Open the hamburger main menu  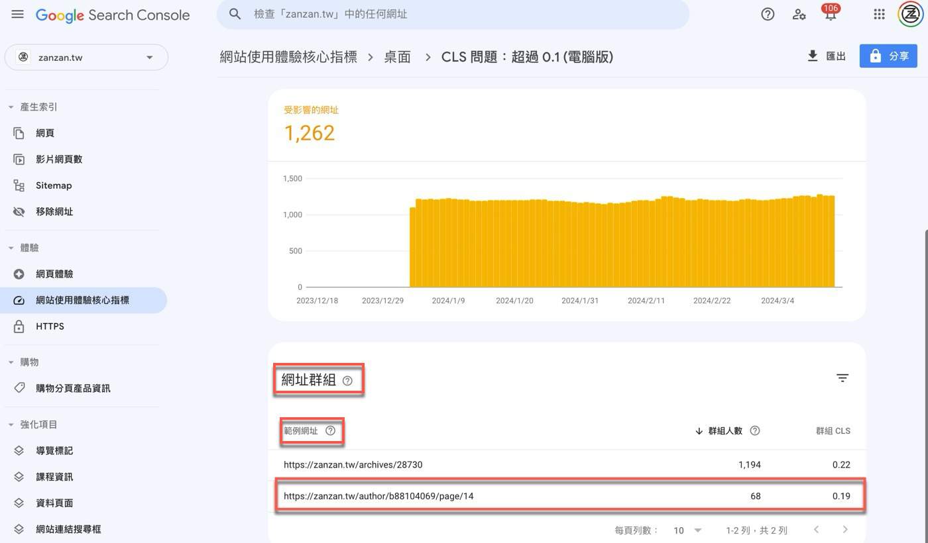17,15
